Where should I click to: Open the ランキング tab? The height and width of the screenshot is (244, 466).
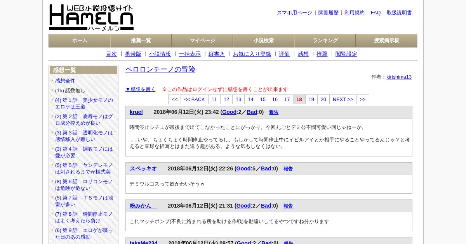coord(325,41)
